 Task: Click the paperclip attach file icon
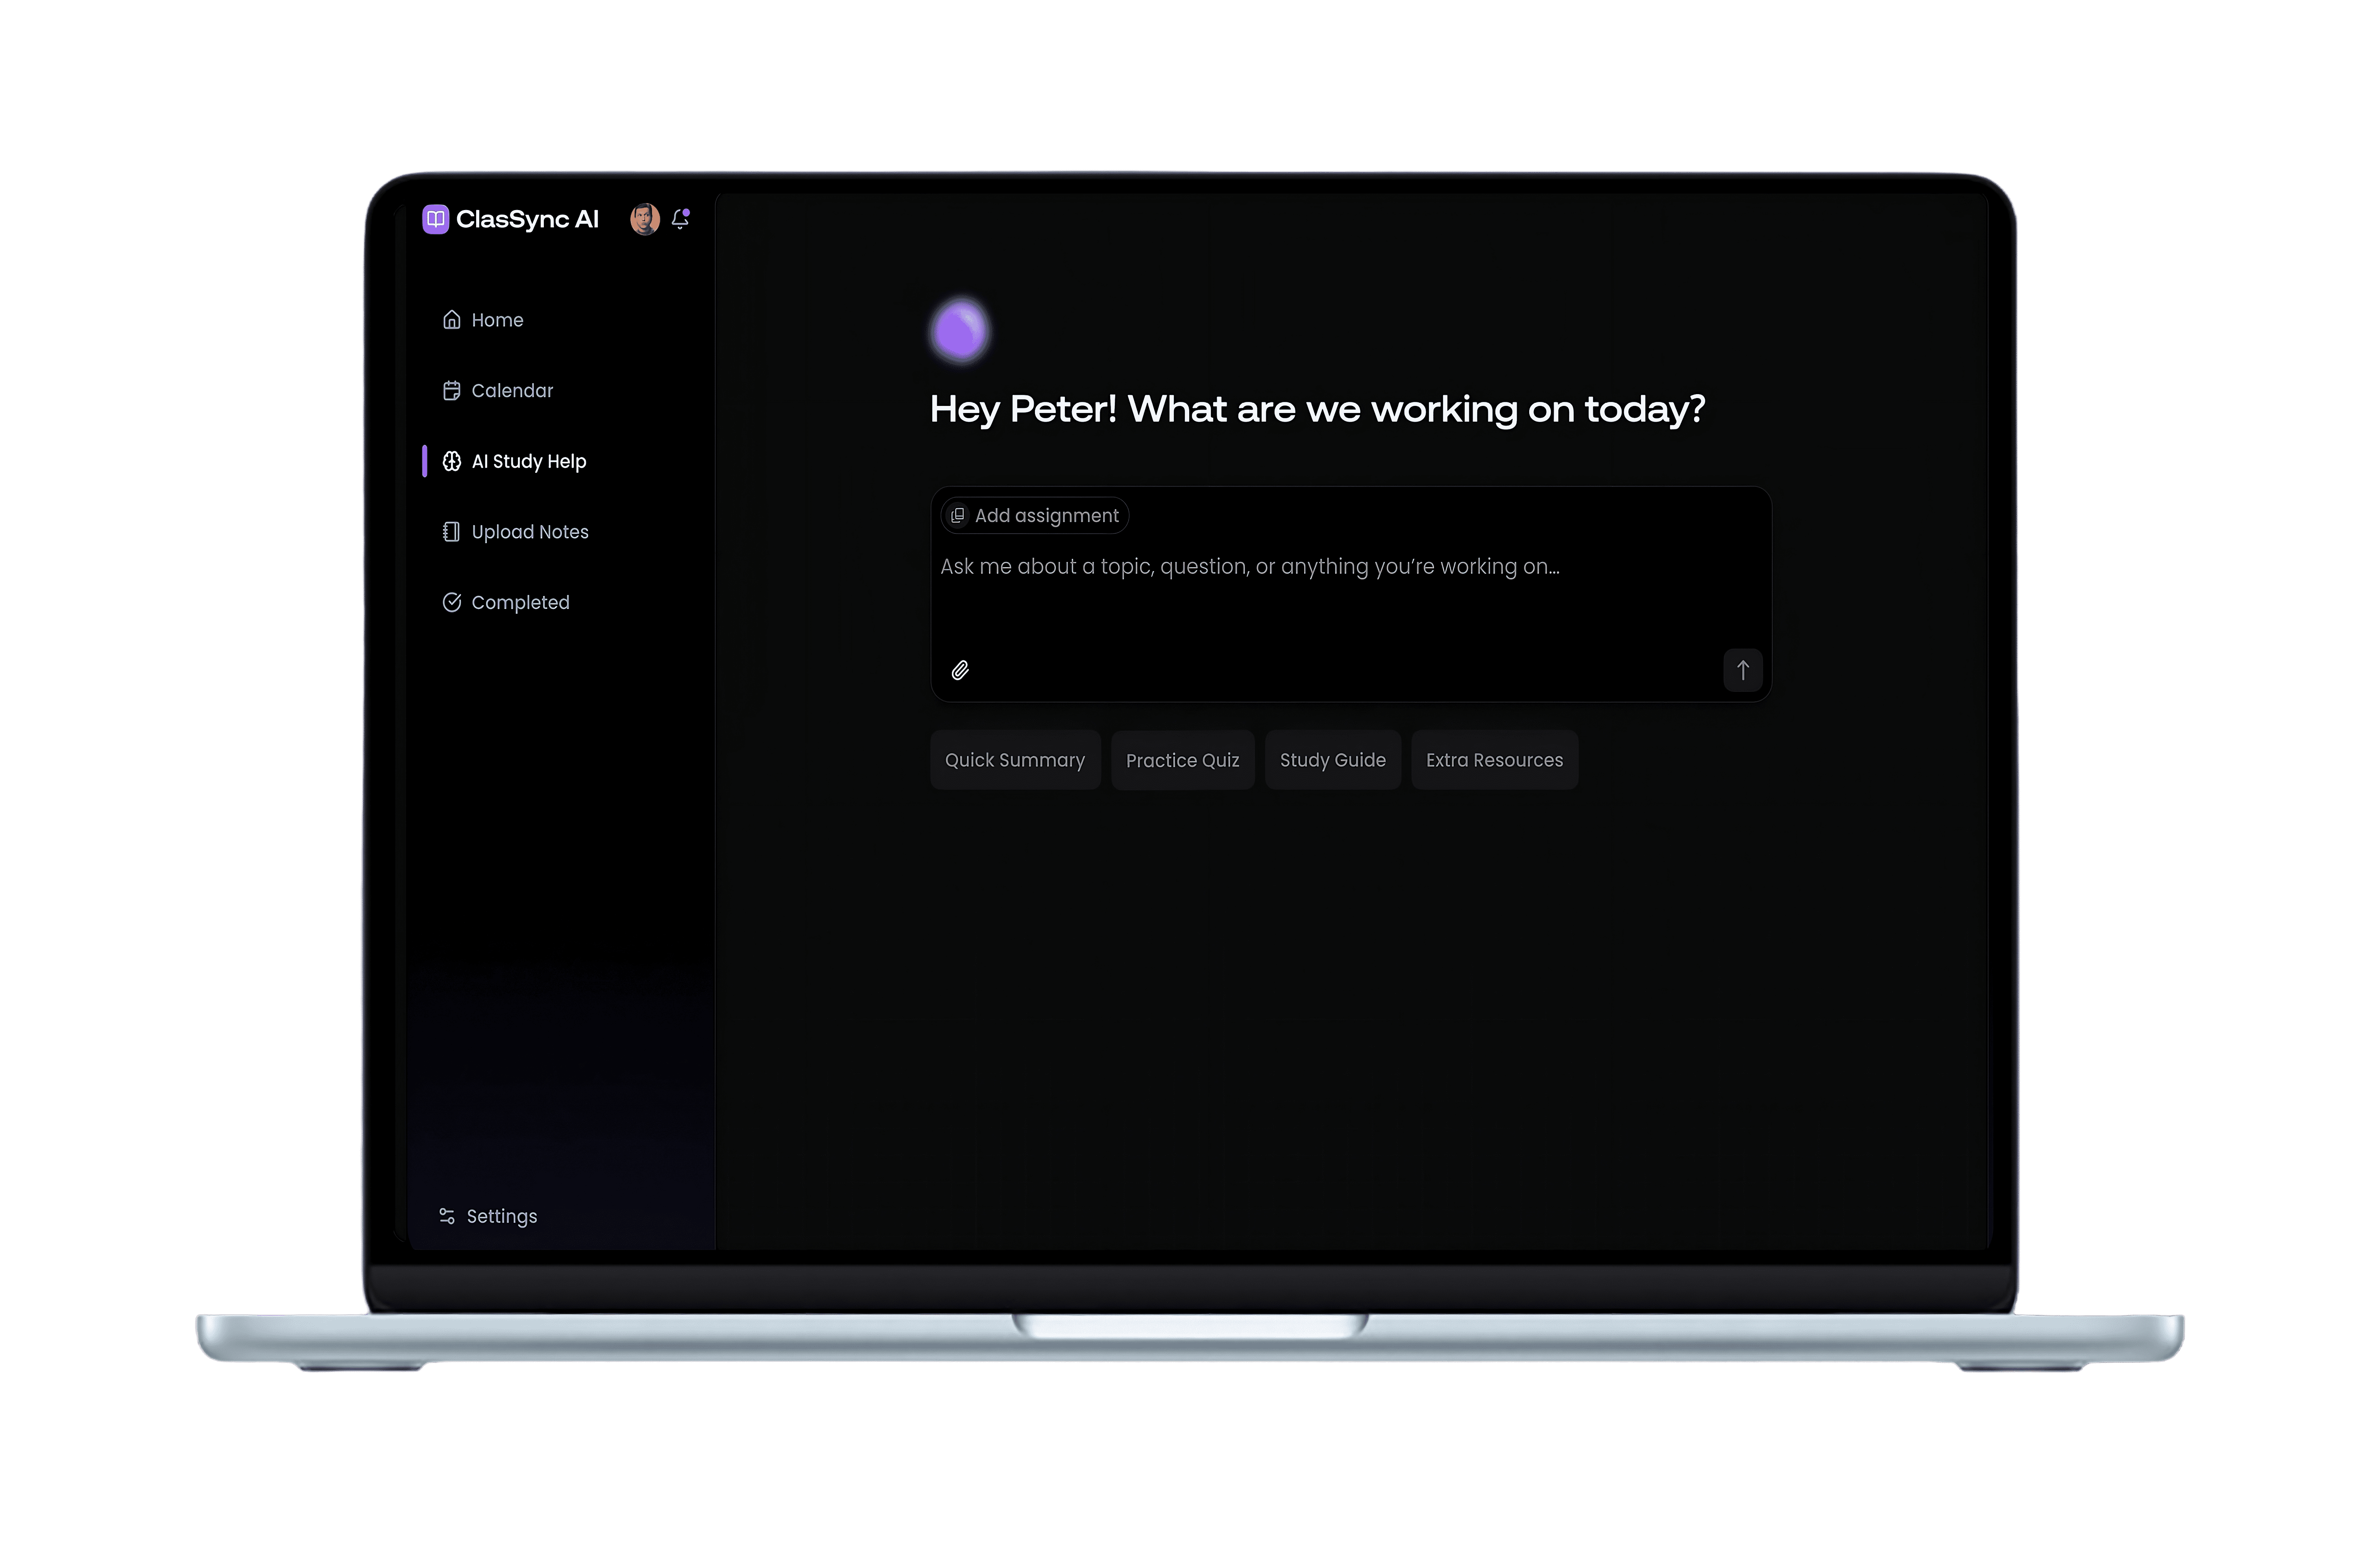tap(960, 671)
